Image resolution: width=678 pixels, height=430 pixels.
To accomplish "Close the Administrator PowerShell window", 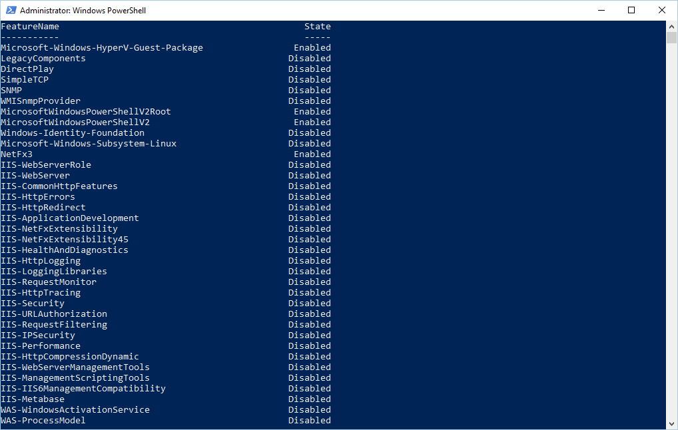I will click(661, 10).
